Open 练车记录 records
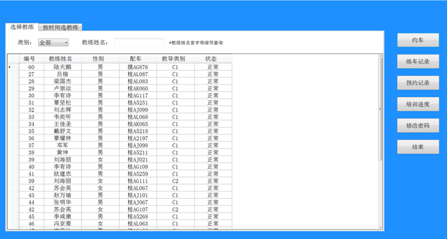The height and width of the screenshot is (239, 447). (418, 62)
